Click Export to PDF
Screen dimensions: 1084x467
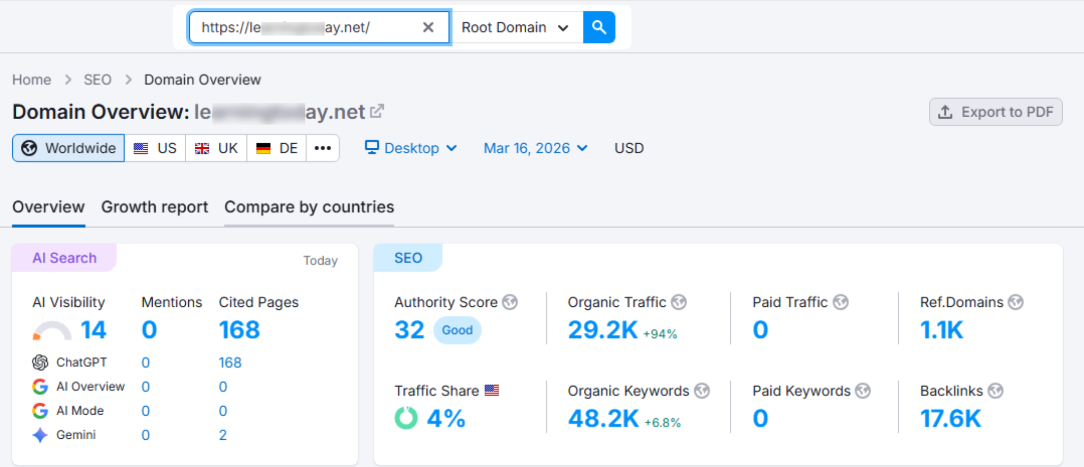(x=996, y=112)
